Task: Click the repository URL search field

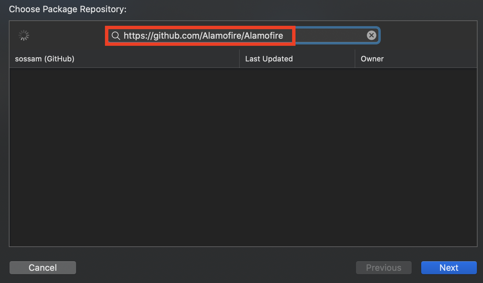Action: 243,35
